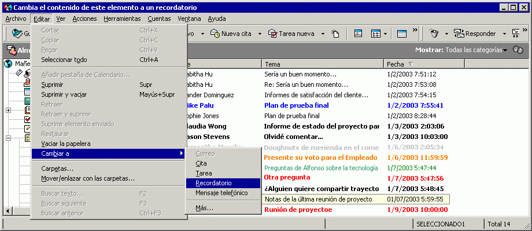Click the save disk icon at the toolbar start
532x231 pixels.
point(17,34)
